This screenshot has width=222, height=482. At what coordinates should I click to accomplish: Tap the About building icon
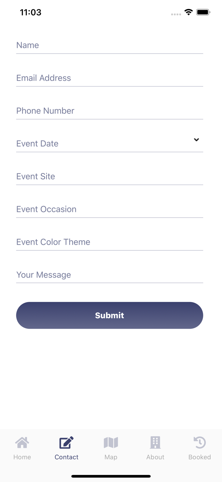click(x=155, y=443)
